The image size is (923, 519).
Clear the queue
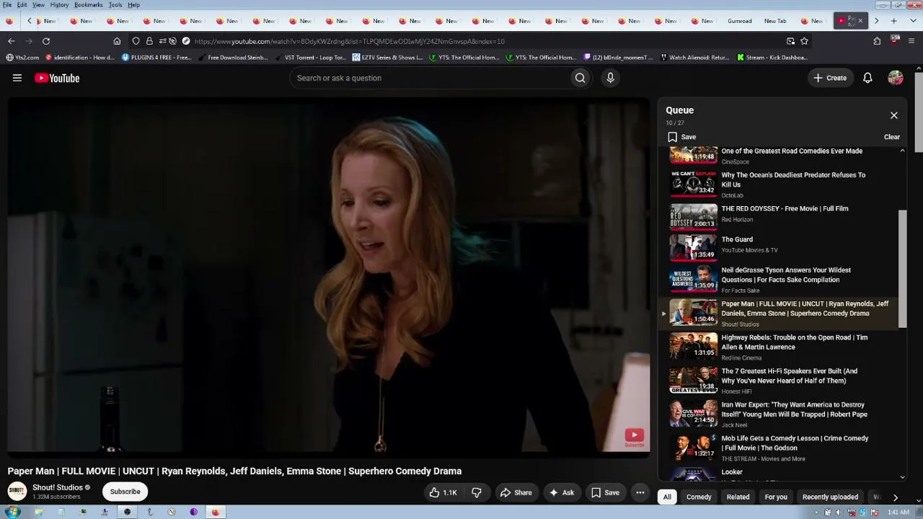point(892,137)
